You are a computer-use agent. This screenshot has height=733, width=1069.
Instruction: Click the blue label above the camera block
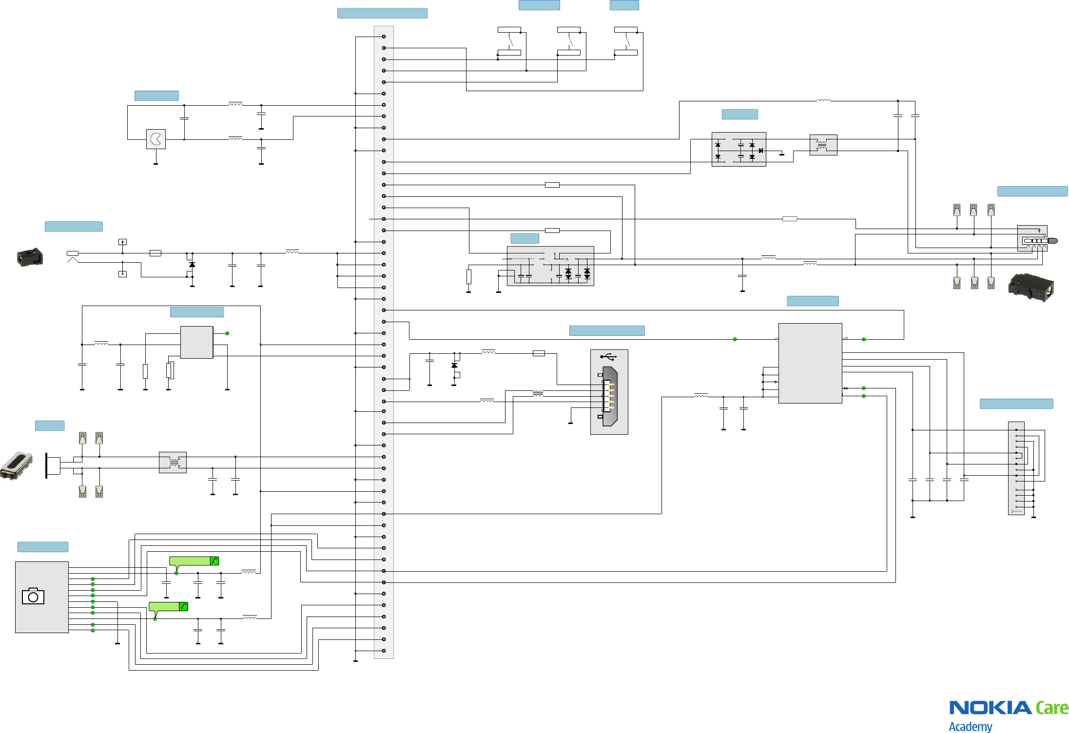[43, 547]
